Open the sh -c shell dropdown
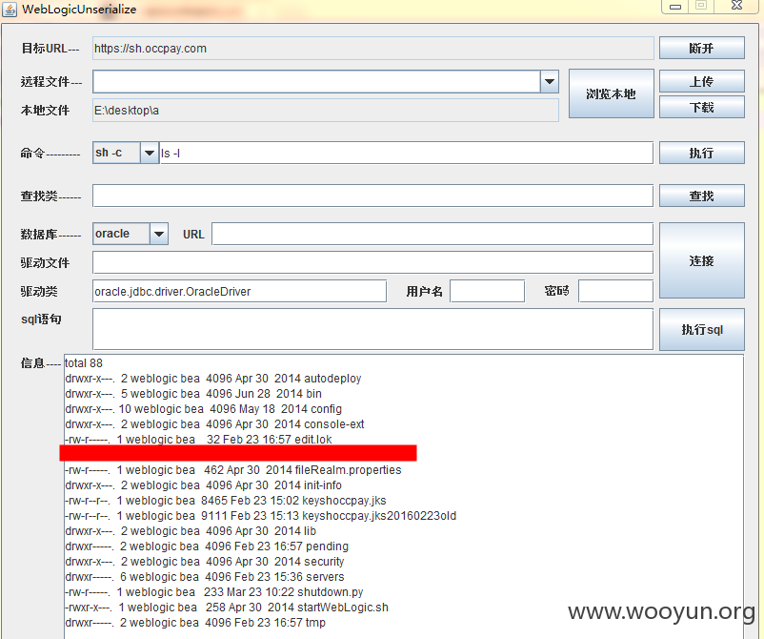 coord(150,153)
